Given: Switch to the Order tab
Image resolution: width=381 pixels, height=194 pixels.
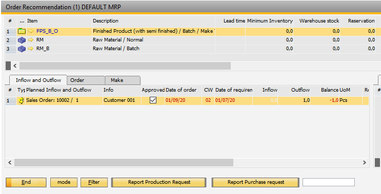Looking at the screenshot, I should click(86, 80).
